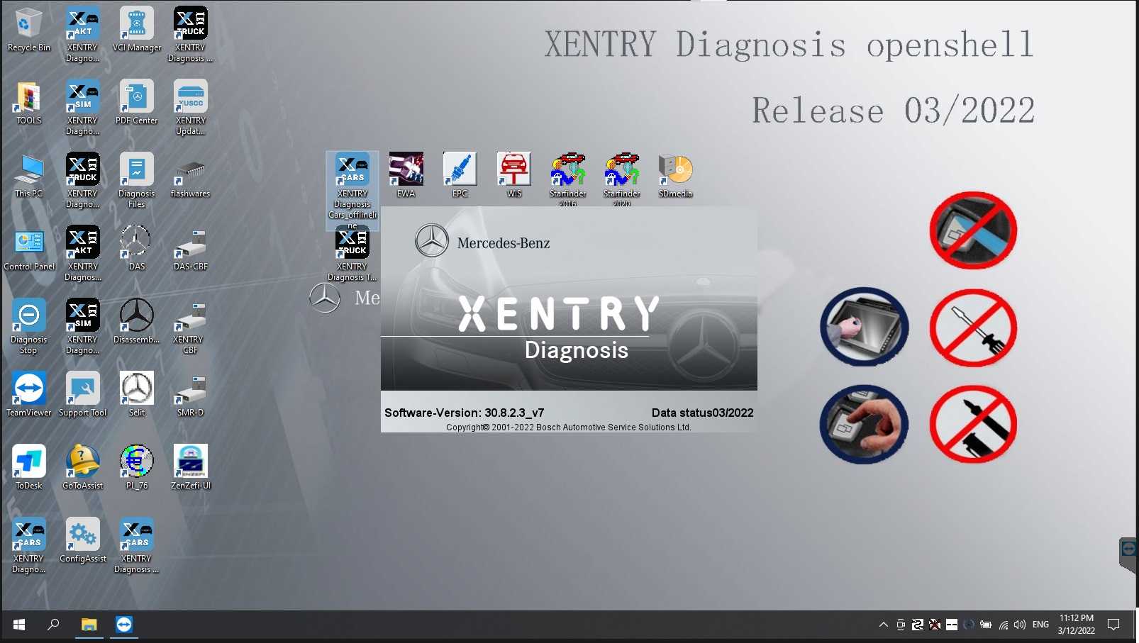Open the black AKT truck XENTRY shortcut
This screenshot has width=1139, height=643.
click(82, 253)
